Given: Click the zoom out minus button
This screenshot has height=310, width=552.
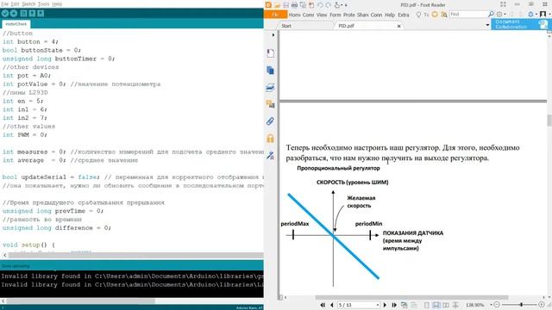Looking at the screenshot, I should coord(497,305).
